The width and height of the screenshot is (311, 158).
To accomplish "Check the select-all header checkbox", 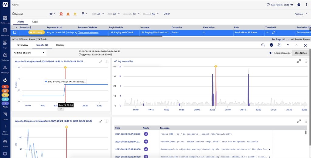I will [13, 27].
